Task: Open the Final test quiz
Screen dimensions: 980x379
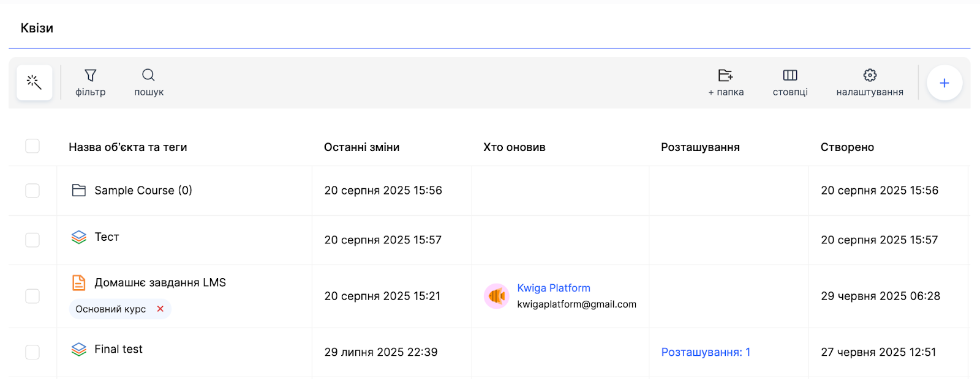Action: [x=118, y=349]
